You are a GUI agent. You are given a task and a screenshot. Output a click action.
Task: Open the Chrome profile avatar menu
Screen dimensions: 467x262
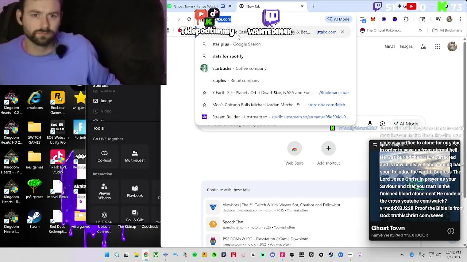(449, 19)
